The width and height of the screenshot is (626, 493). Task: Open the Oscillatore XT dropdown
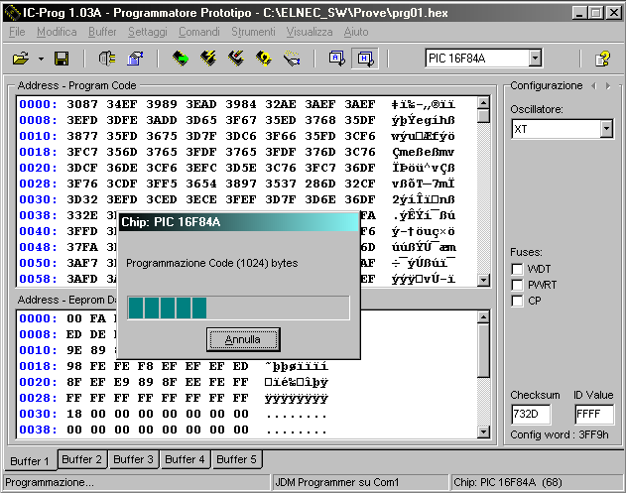tap(606, 129)
